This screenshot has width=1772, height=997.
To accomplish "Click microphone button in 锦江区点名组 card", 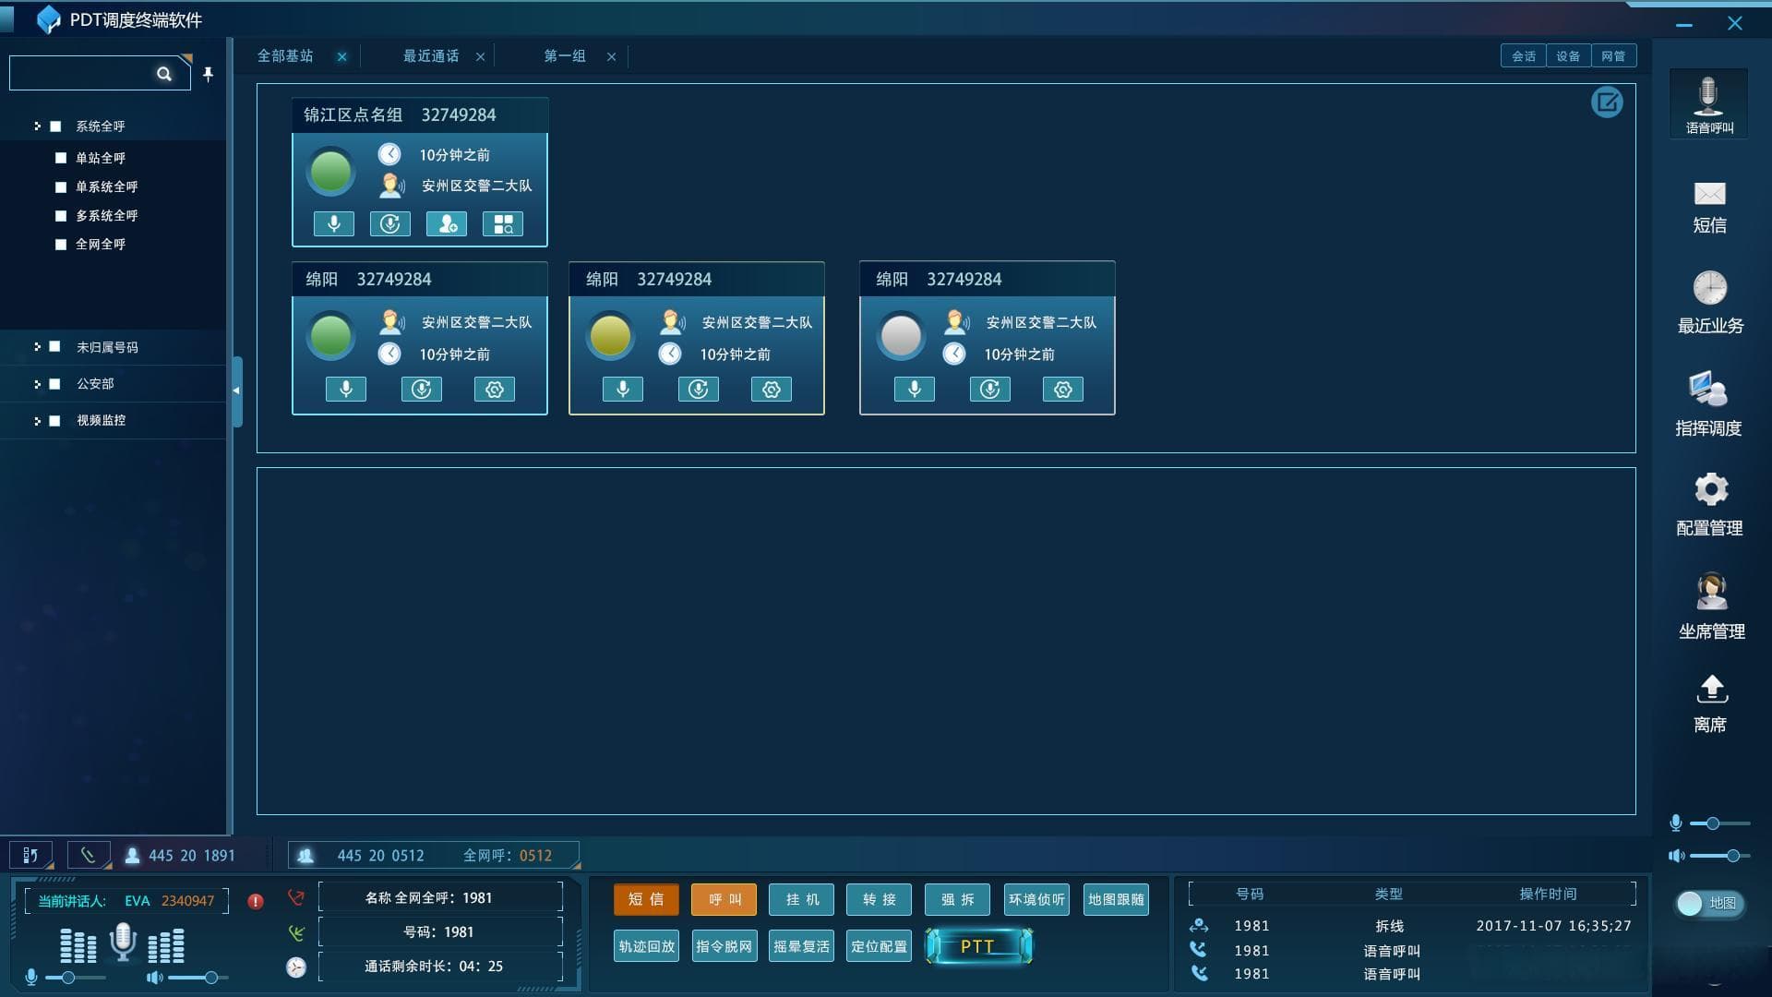I will coord(334,223).
